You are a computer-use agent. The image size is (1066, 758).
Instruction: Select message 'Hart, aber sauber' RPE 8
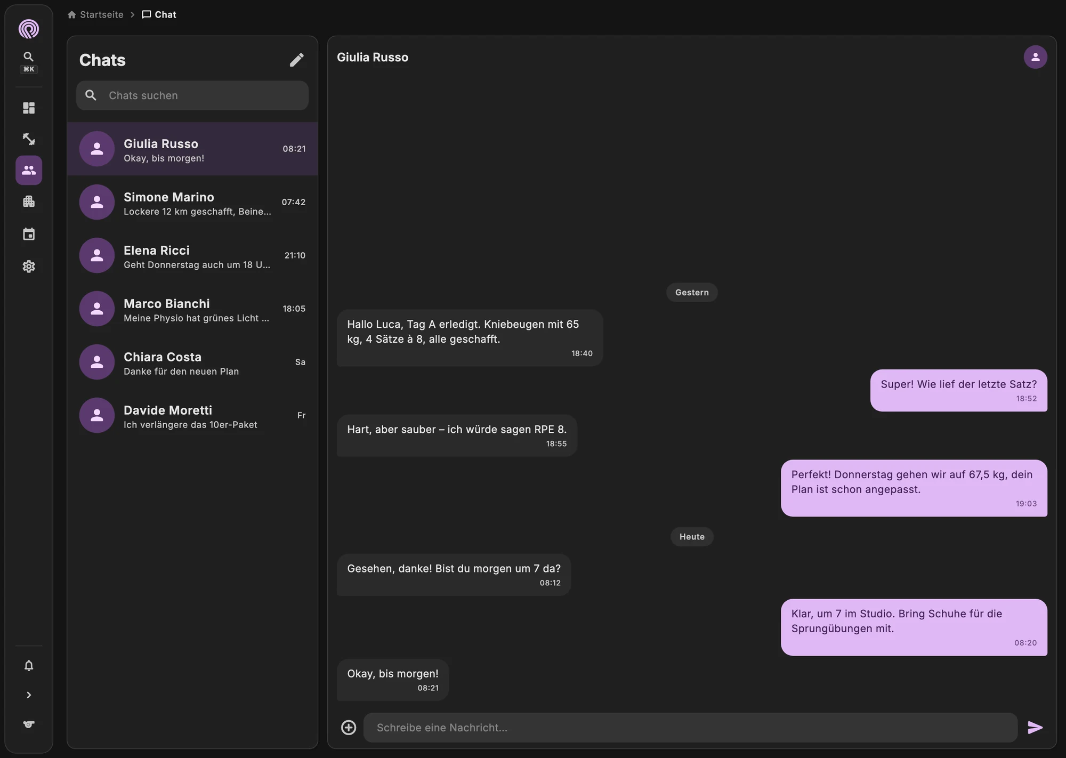click(457, 436)
